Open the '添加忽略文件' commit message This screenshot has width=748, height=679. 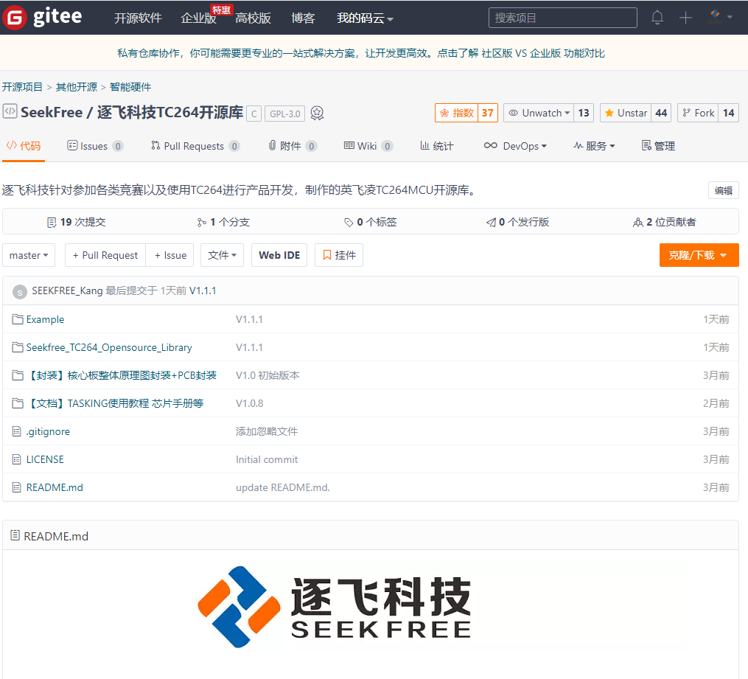[x=267, y=431]
